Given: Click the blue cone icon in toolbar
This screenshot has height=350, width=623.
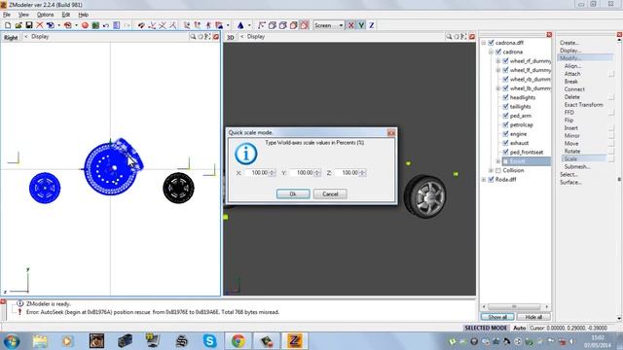Looking at the screenshot, I should (x=240, y=25).
